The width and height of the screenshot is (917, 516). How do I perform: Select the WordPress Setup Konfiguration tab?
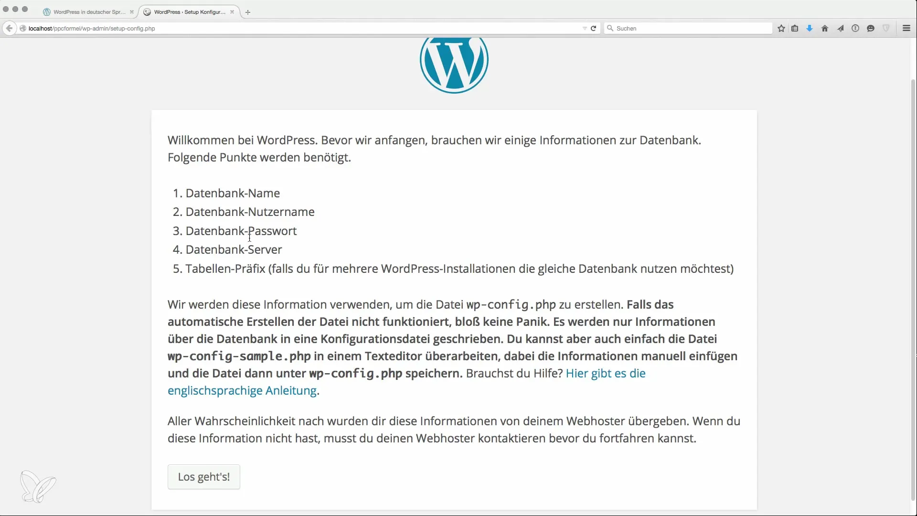tap(189, 12)
